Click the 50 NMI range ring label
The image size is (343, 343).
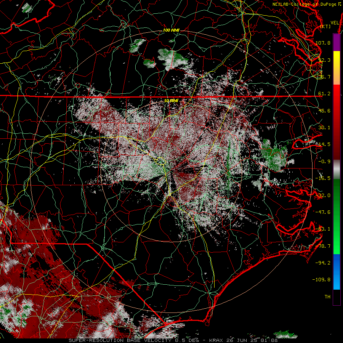pos(171,101)
